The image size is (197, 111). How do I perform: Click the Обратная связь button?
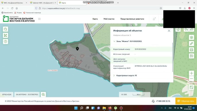coord(186,101)
